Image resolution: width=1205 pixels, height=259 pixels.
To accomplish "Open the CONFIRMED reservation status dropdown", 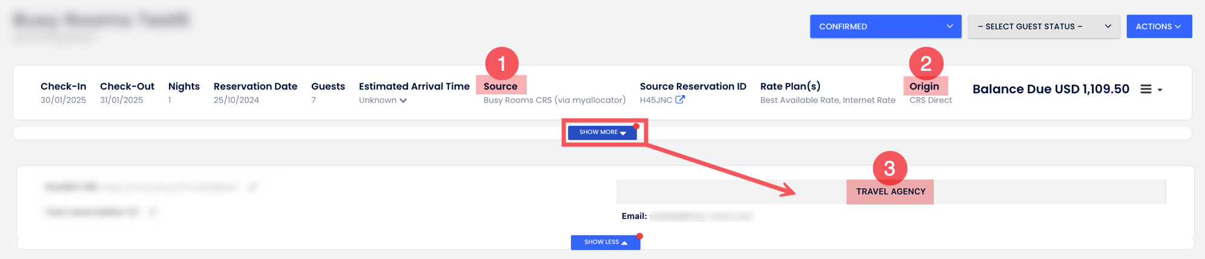I will click(885, 27).
